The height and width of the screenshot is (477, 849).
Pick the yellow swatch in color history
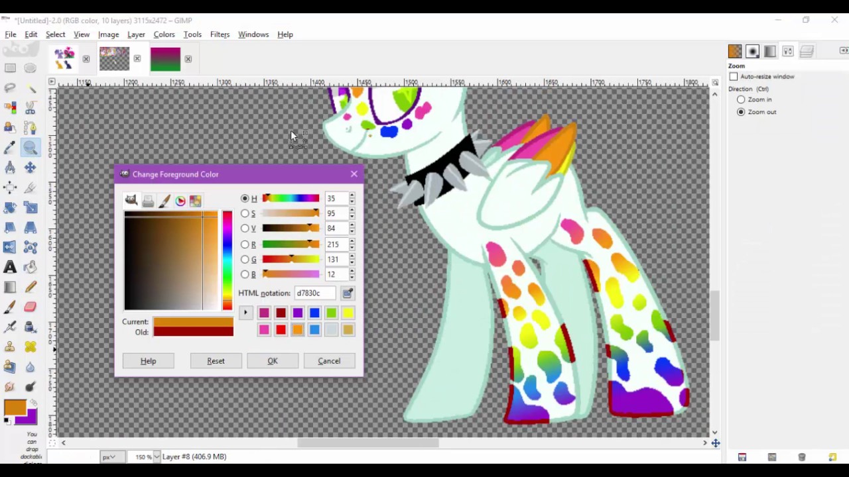(348, 313)
